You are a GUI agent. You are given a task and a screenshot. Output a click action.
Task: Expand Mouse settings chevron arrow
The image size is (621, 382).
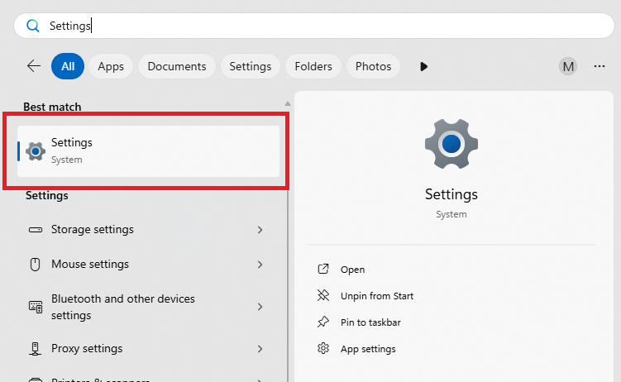coord(260,265)
